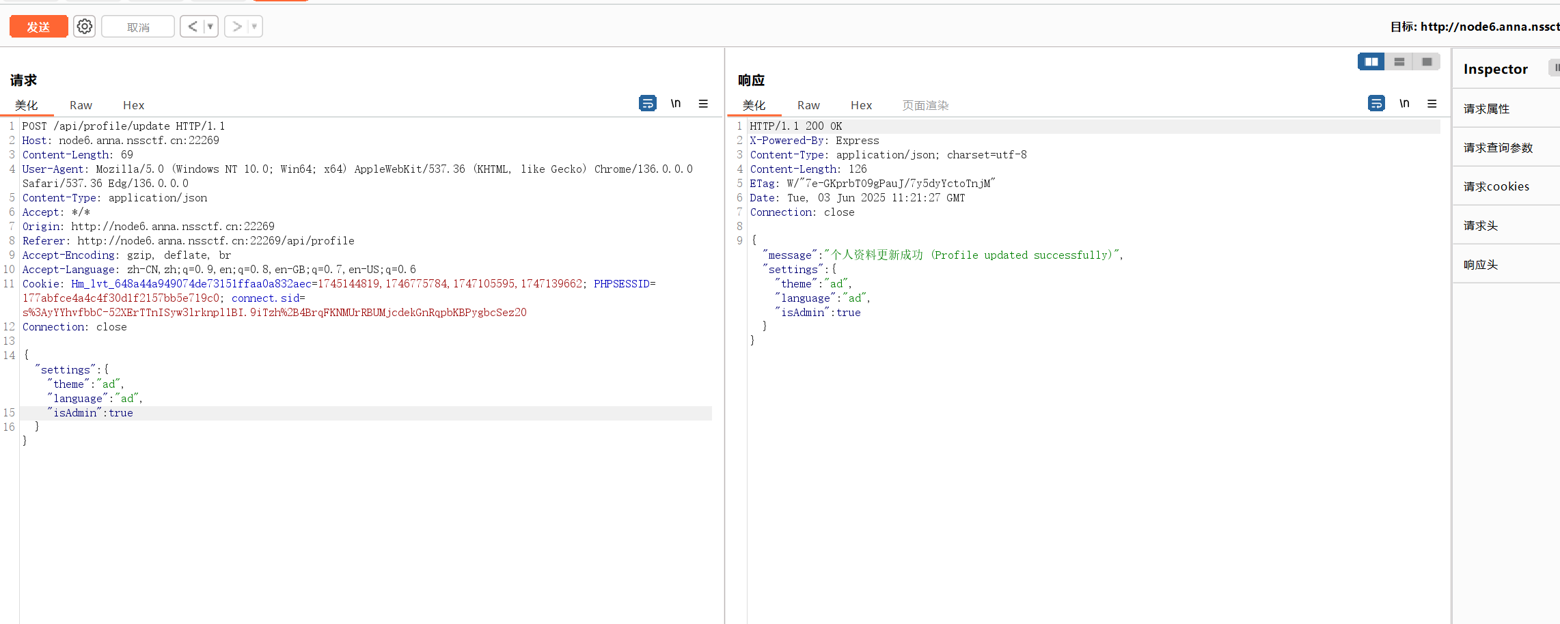Click the Inspector panel title
The image size is (1560, 624).
tap(1495, 69)
